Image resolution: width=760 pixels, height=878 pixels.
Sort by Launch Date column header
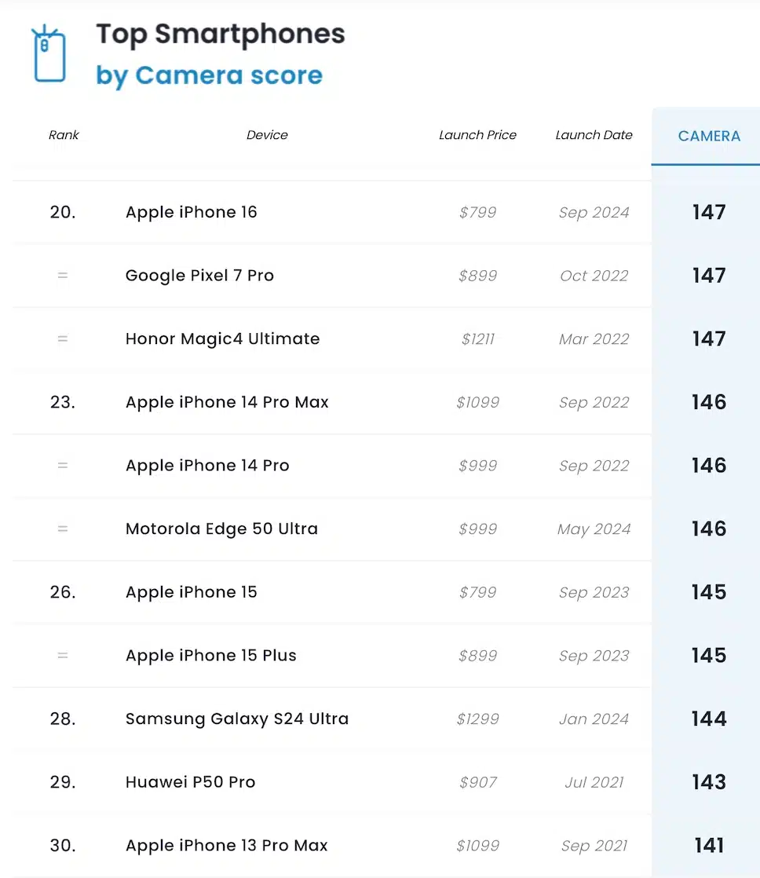[x=594, y=135]
